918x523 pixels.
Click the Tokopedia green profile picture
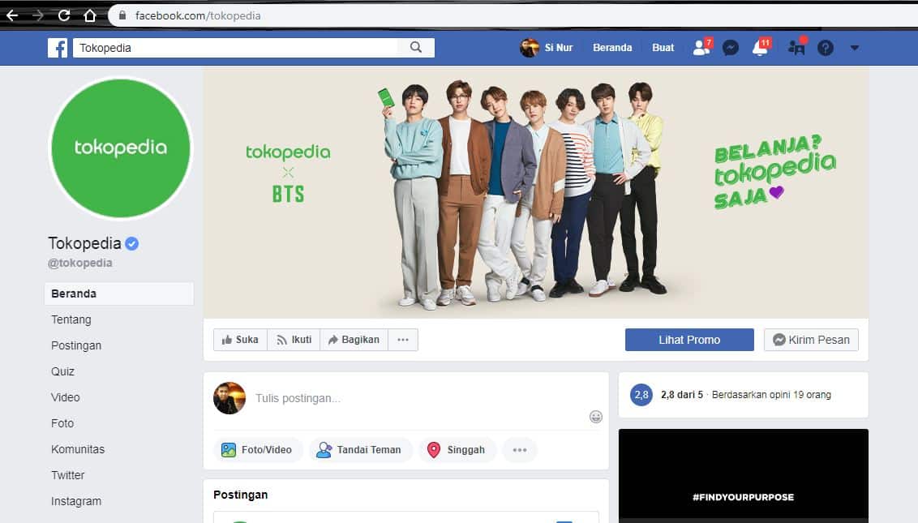(121, 148)
